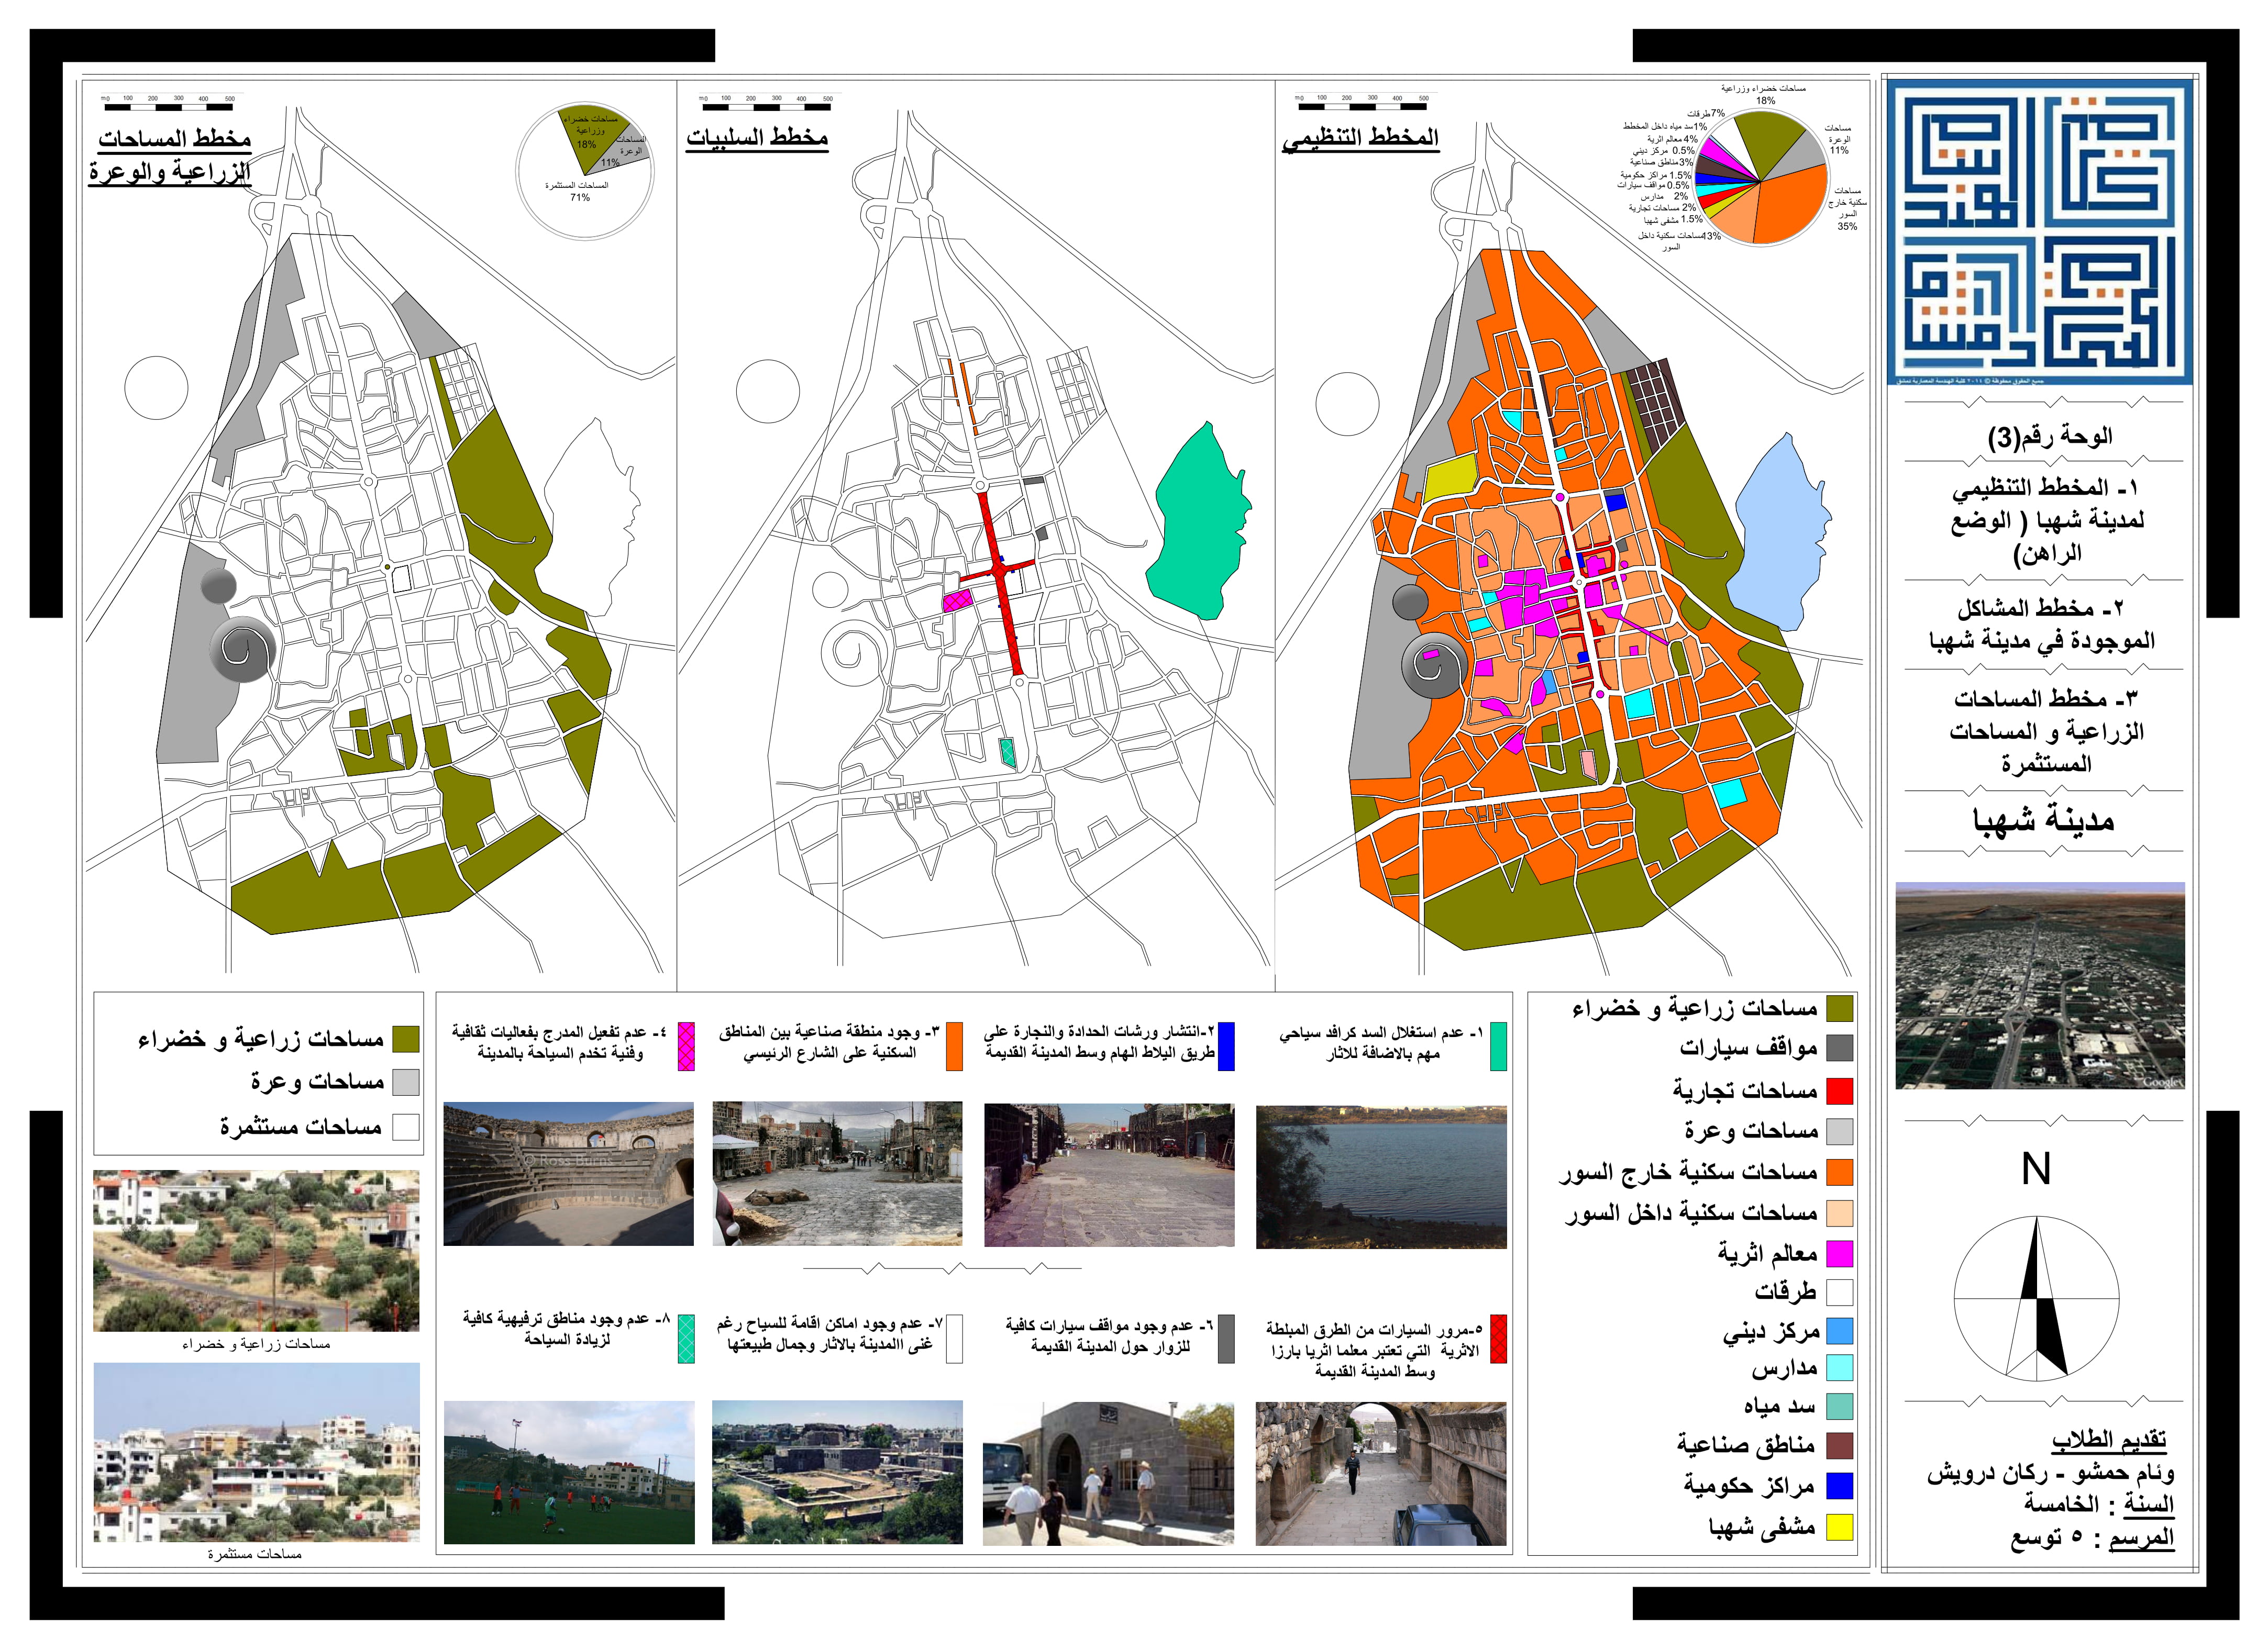Select the مساحات زراعية و خضراء legend swatch
The image size is (2268, 1649).
[1840, 1009]
